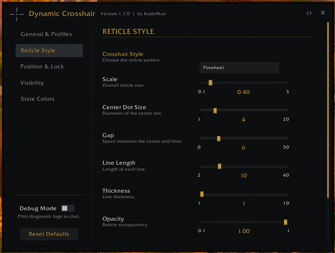Open the Crosshair Style Pinwheel dropdown
Screen dimensions: 335x253
[x=239, y=68]
